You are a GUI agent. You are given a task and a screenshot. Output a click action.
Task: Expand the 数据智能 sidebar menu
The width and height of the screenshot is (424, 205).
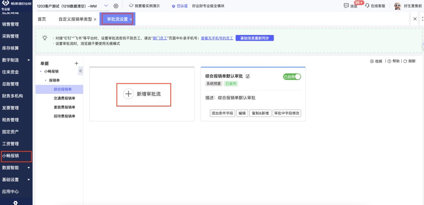[28, 168]
